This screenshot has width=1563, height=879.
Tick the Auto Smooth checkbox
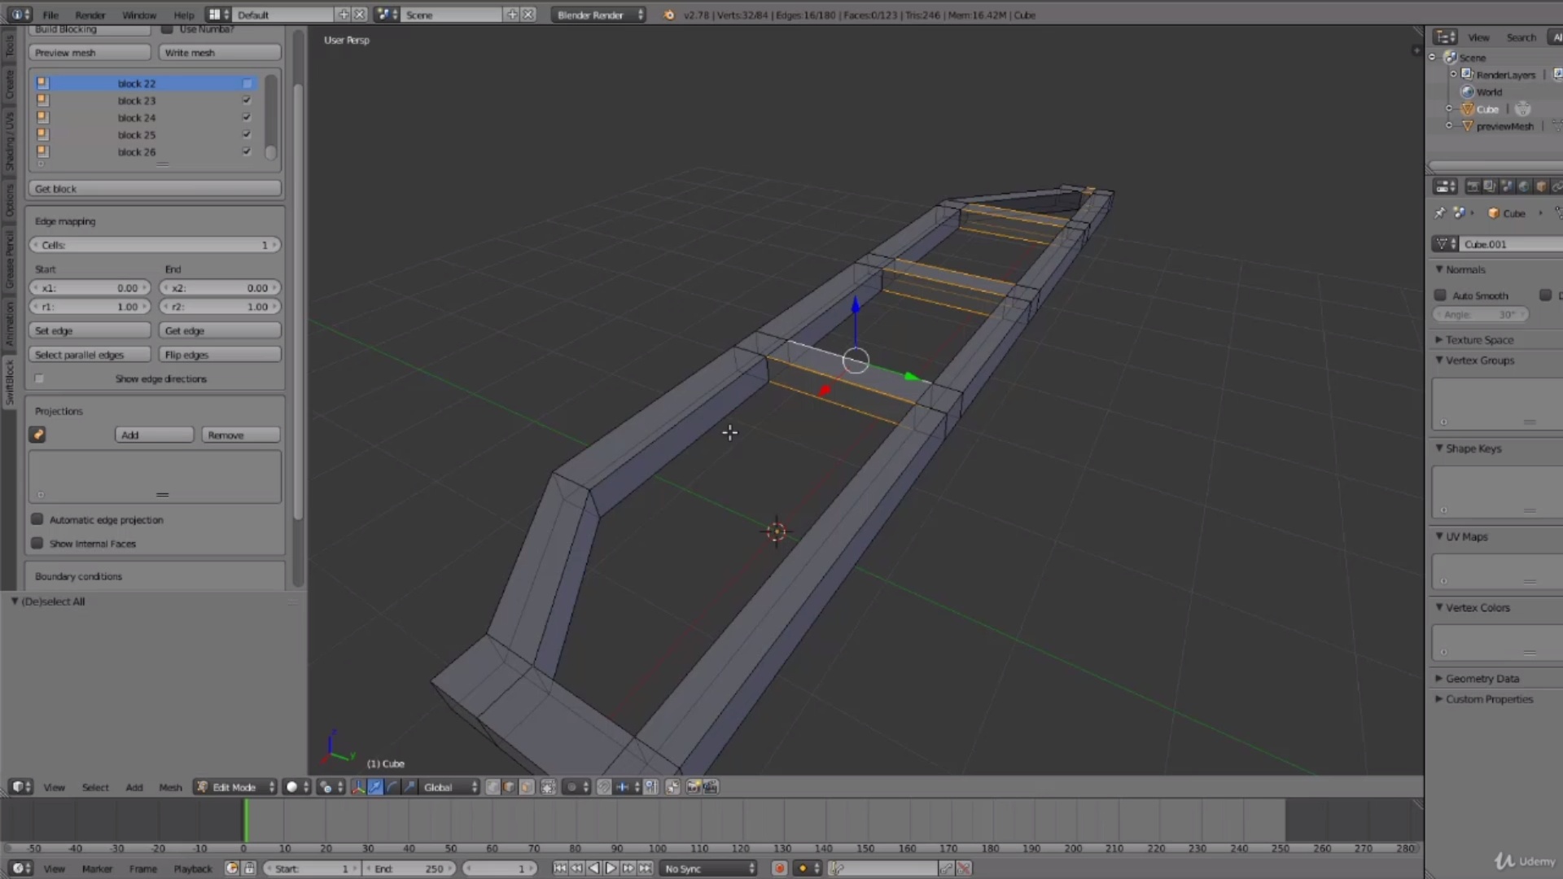pos(1440,295)
